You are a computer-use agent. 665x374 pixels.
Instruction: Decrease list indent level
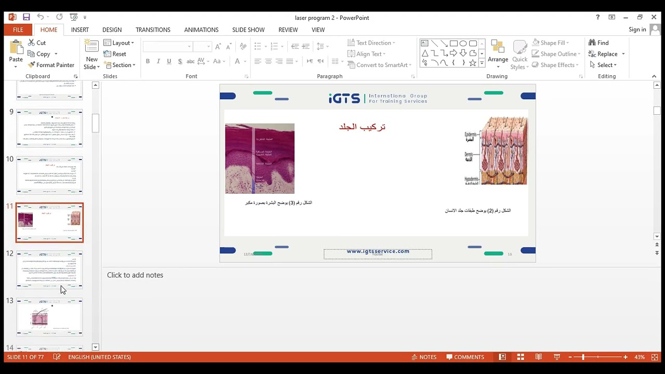click(295, 46)
